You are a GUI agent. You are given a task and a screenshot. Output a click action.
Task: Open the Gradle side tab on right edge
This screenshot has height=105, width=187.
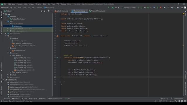click(186, 13)
